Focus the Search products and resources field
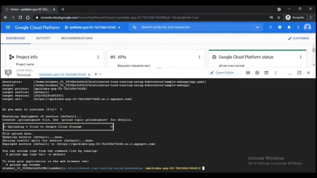The height and width of the screenshot is (178, 317). [x=195, y=27]
